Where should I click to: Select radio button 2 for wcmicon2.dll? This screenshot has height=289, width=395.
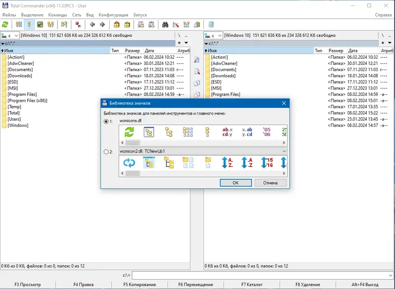[106, 152]
